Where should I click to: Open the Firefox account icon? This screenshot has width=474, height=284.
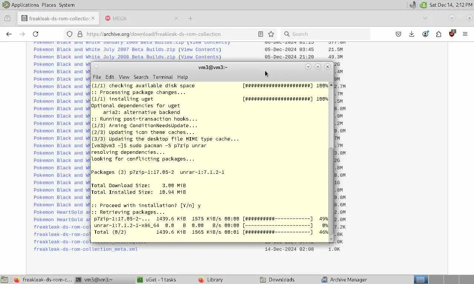pos(425,34)
